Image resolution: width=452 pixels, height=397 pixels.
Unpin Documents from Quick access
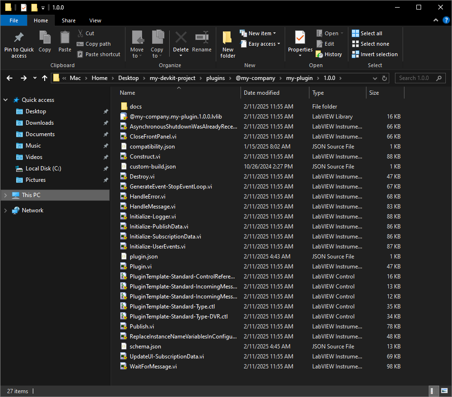106,134
